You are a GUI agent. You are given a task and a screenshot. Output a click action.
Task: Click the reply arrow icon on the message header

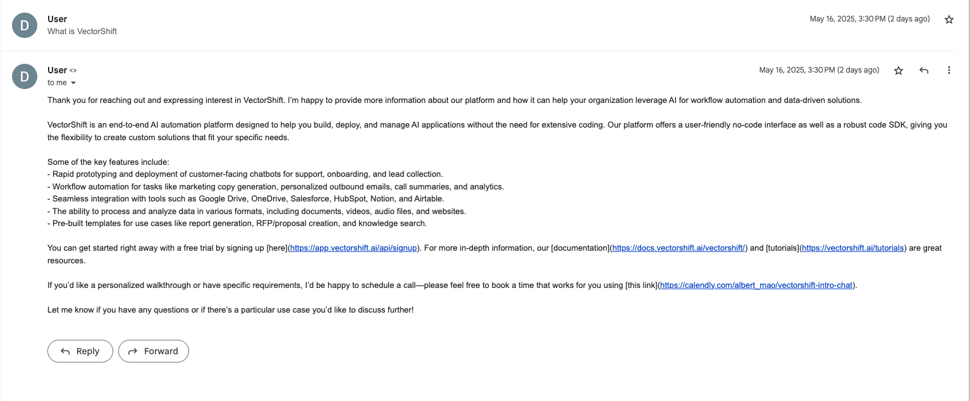click(924, 70)
